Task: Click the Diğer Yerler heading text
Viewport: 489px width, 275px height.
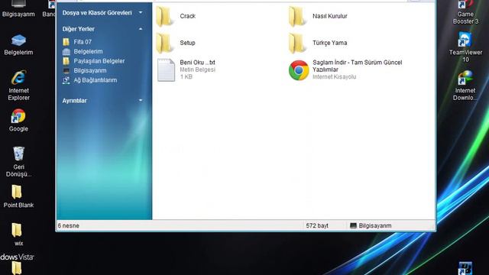Action: (x=78, y=29)
